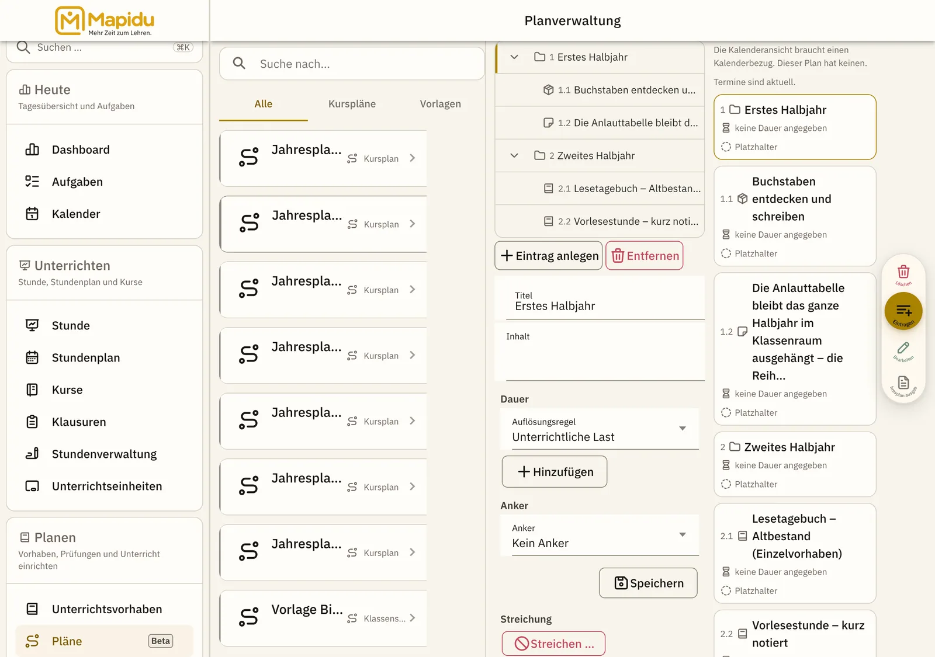Select tree item 1.1 Buchstaben entdecken

point(600,90)
